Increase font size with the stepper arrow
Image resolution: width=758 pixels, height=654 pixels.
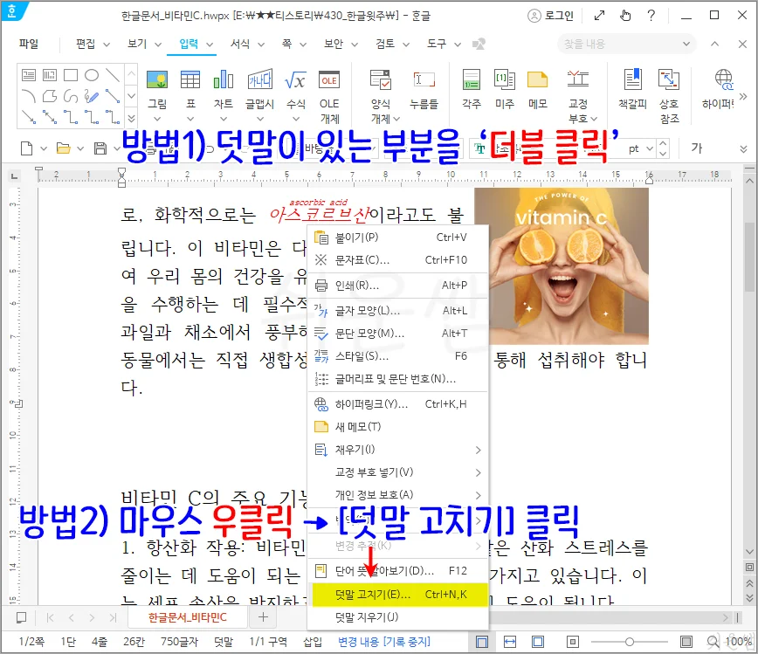point(664,144)
